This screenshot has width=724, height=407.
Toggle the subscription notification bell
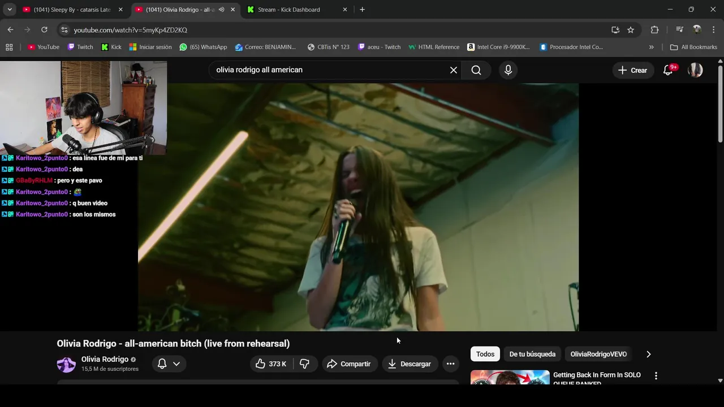(162, 364)
